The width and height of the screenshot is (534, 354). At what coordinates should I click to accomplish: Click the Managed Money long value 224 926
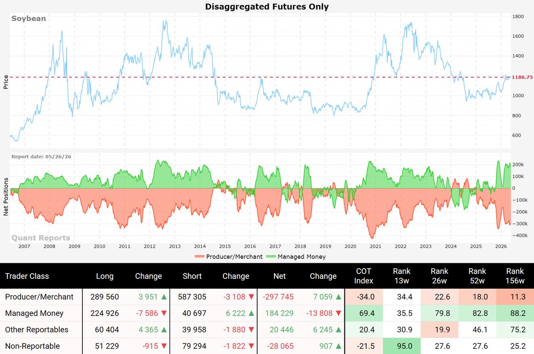point(105,313)
